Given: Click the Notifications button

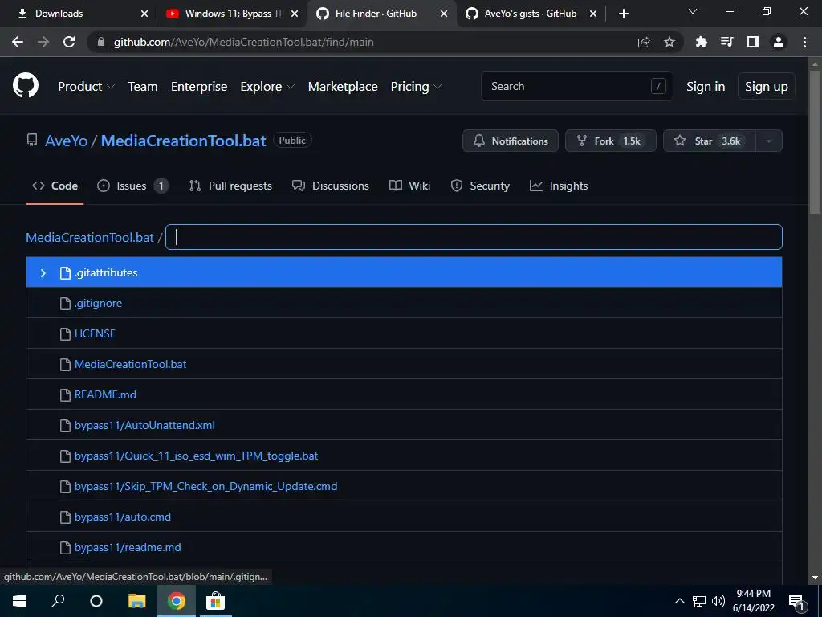Looking at the screenshot, I should pos(511,141).
